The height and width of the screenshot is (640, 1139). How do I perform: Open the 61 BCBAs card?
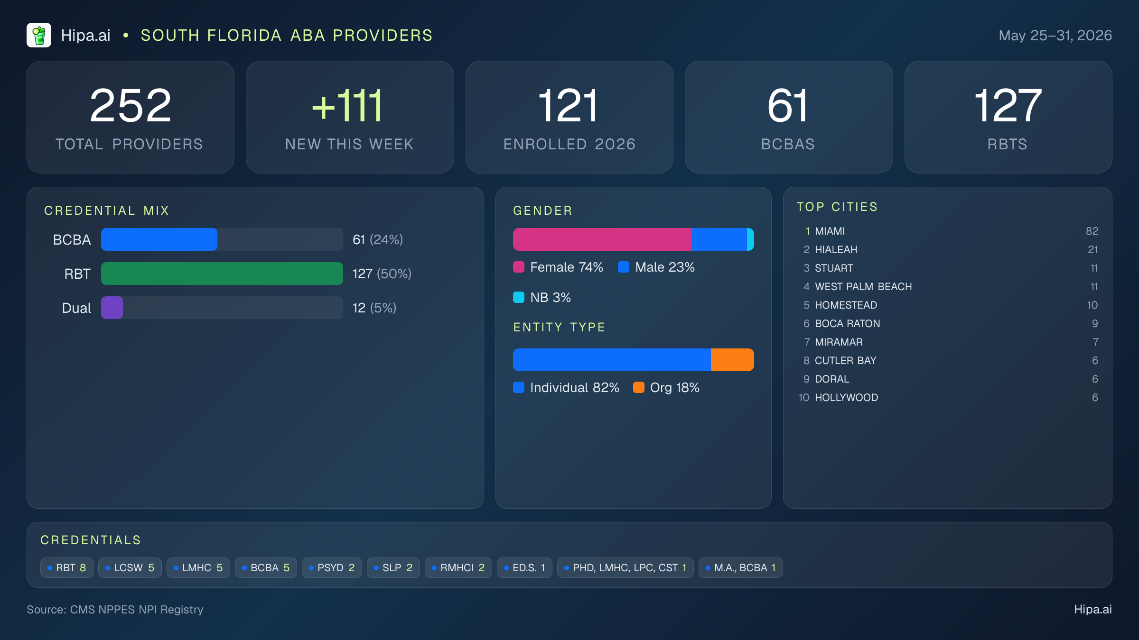pyautogui.click(x=789, y=117)
